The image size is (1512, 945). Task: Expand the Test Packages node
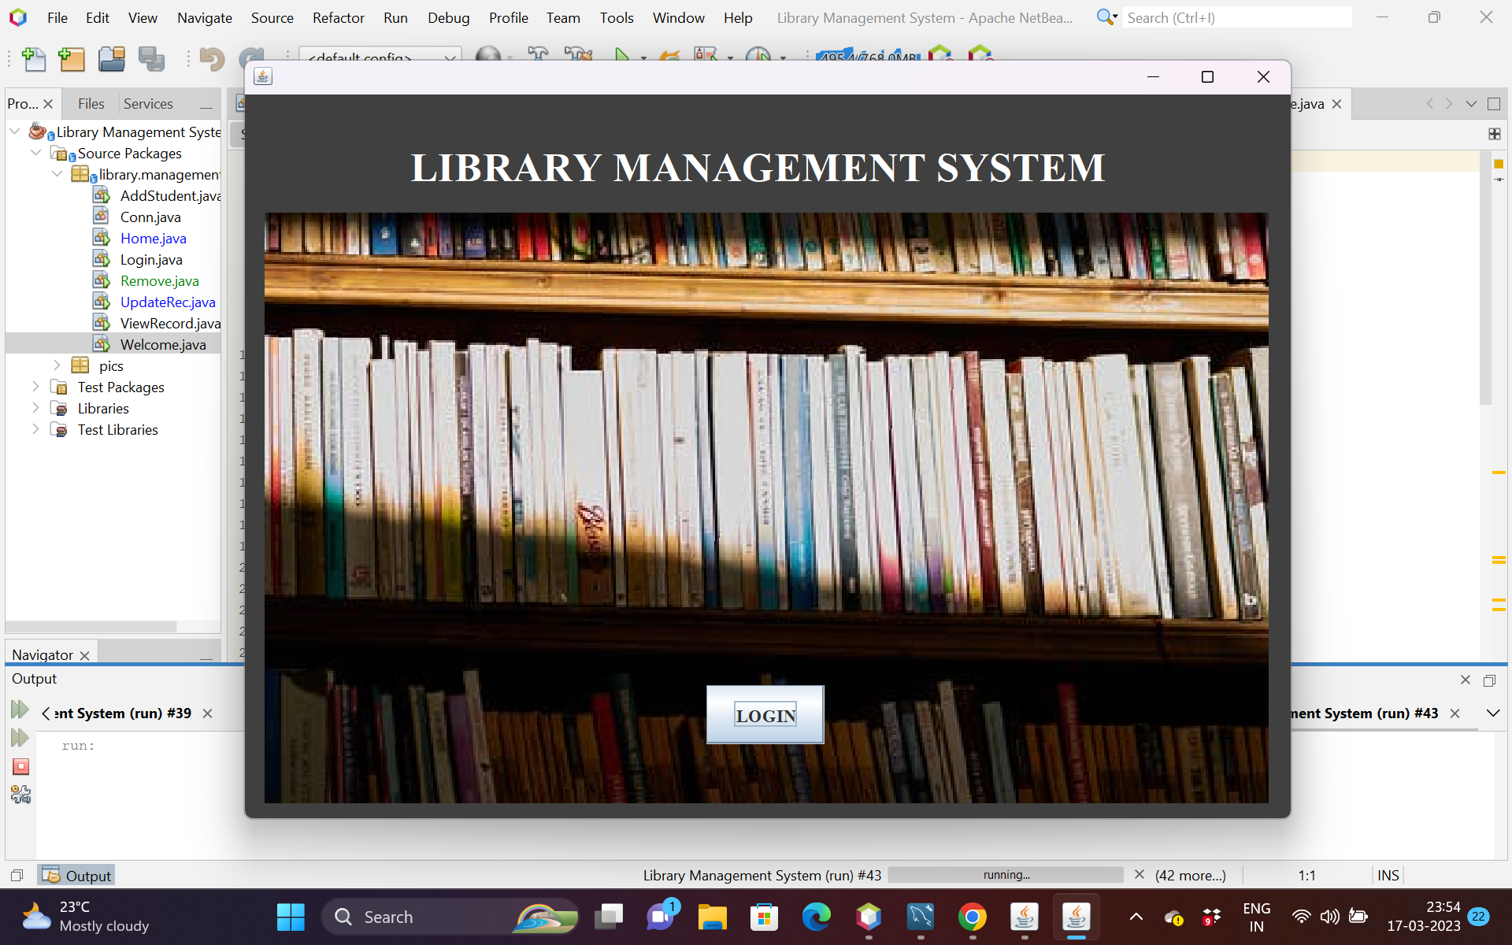[35, 387]
